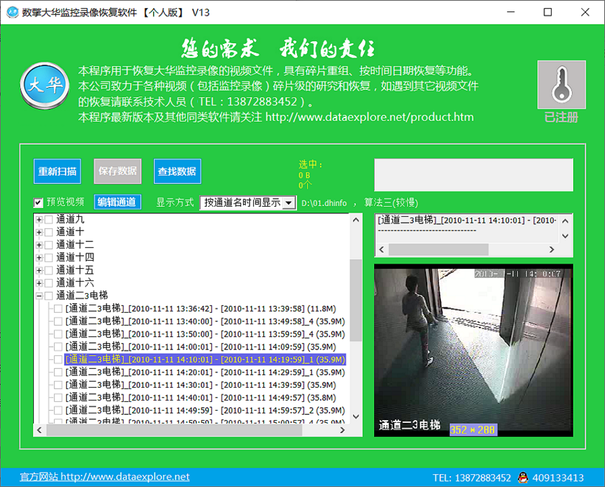
Task: Select the 14:30:01 - 14:39:59 recording
Action: coord(201,385)
